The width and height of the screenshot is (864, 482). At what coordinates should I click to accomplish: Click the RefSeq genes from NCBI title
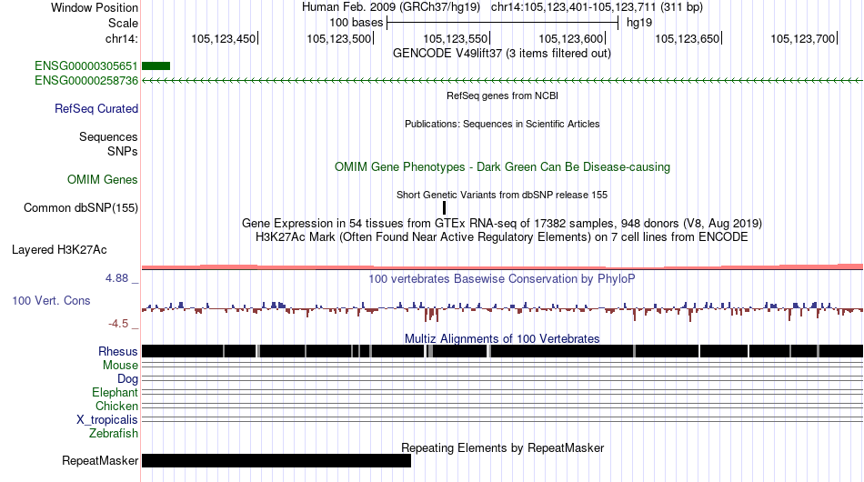coord(503,95)
